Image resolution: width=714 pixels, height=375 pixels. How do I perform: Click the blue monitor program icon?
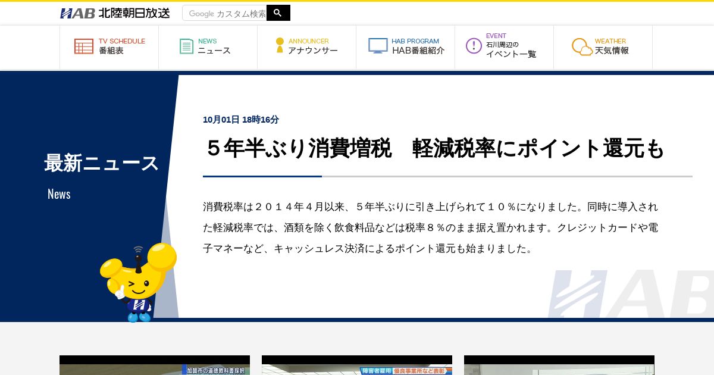point(378,46)
